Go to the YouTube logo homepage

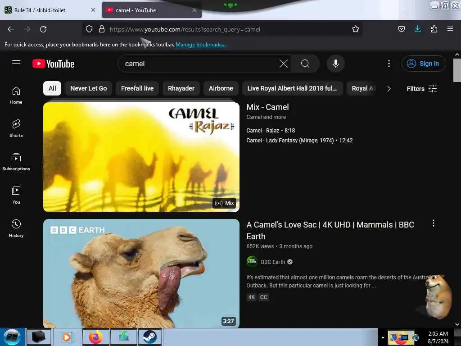coord(53,64)
